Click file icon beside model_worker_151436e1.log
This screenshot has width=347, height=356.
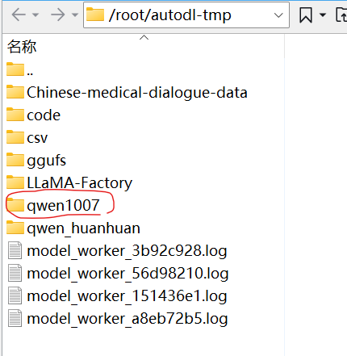click(15, 295)
